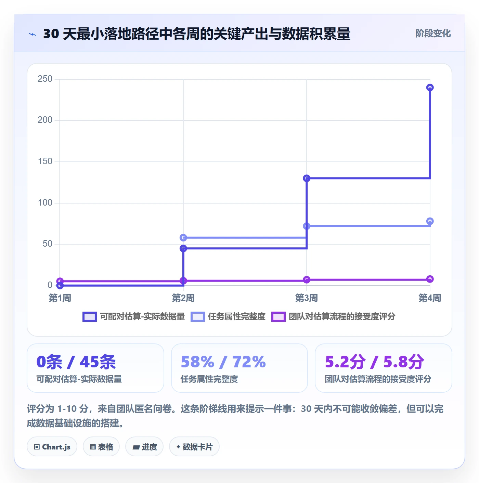Click the 数据卡片 tag chip

tap(194, 447)
